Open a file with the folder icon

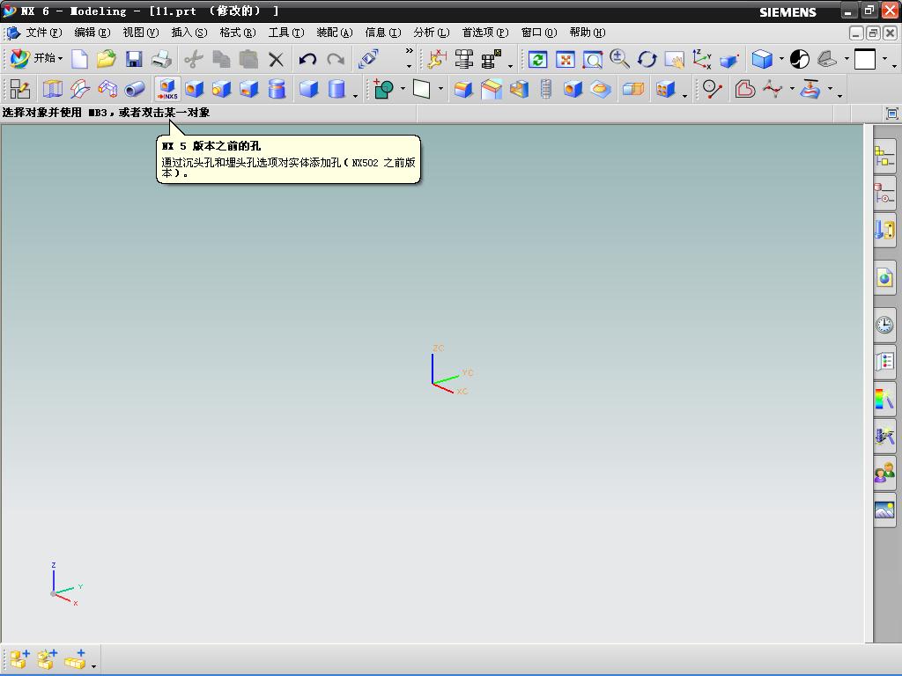[107, 59]
